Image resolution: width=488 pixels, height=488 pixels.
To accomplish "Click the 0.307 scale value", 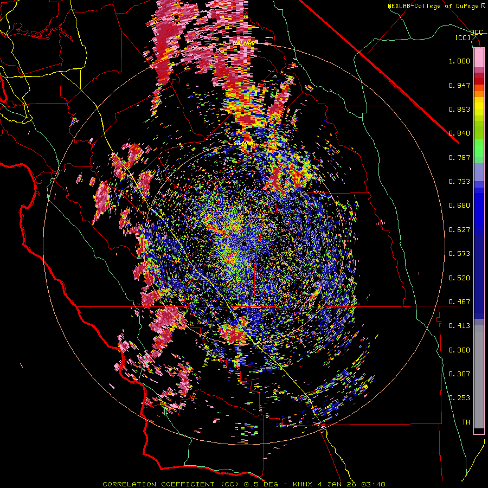I will pos(459,374).
